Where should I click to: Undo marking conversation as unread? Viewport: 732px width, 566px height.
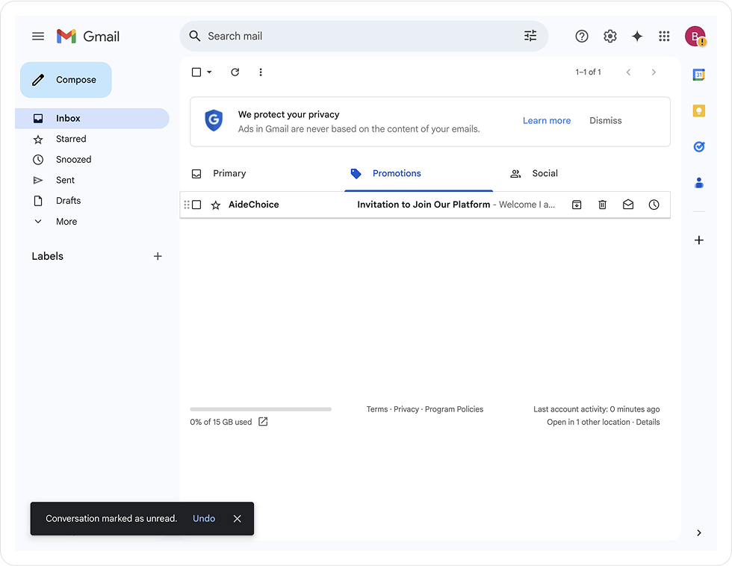click(204, 518)
